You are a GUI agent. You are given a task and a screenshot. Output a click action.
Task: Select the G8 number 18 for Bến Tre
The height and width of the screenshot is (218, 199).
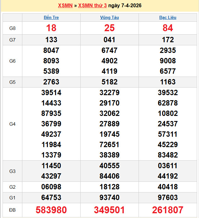[51, 28]
